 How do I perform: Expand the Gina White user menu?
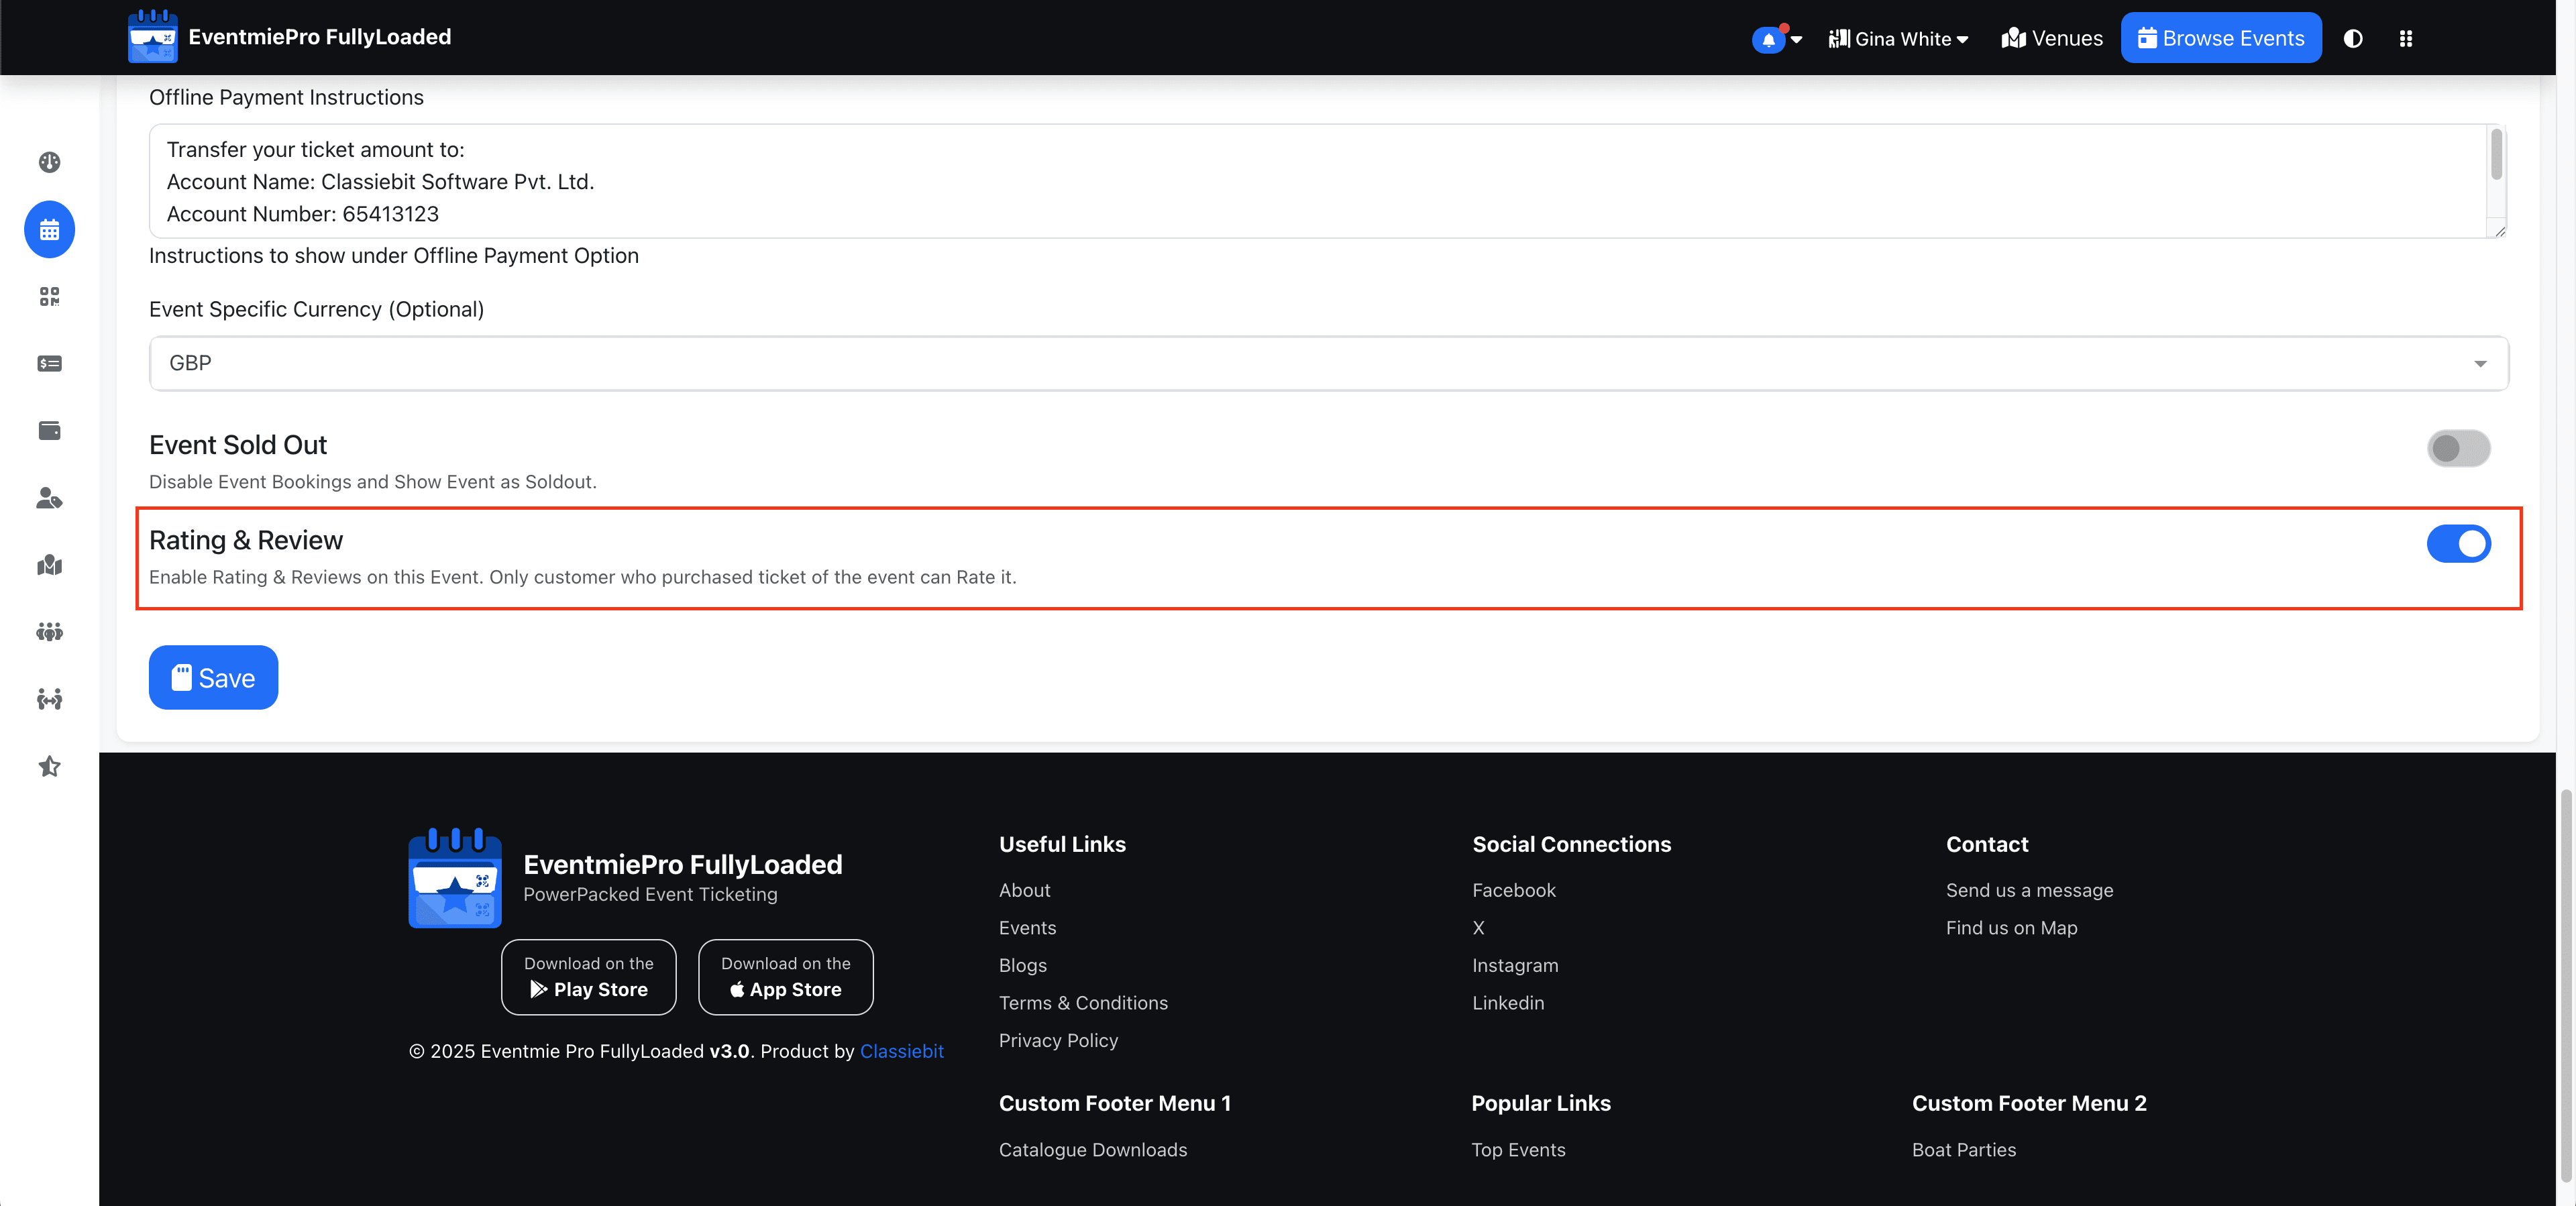pyautogui.click(x=1898, y=38)
